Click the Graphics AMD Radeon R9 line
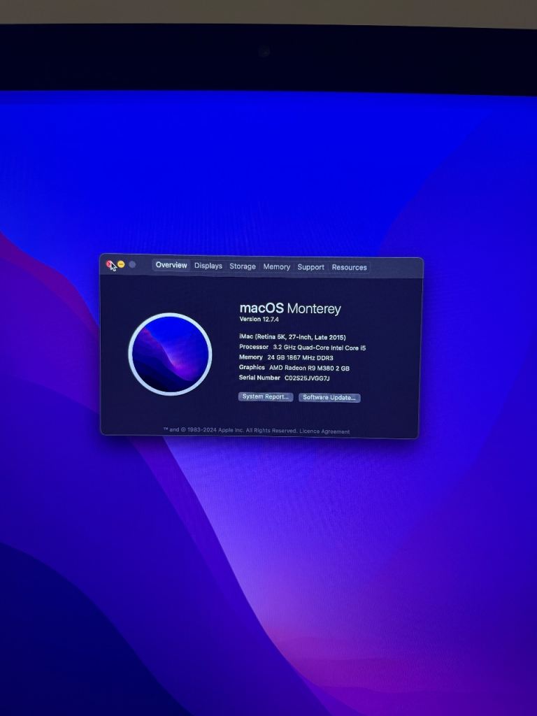 coord(294,368)
